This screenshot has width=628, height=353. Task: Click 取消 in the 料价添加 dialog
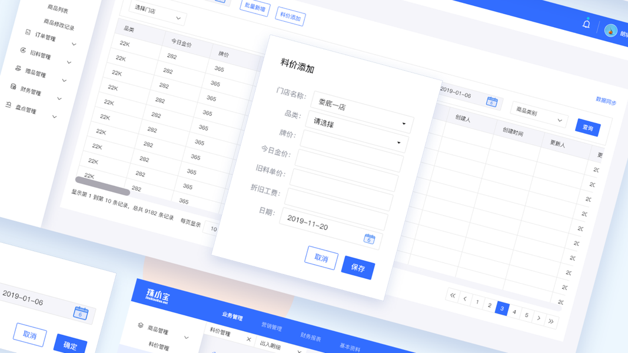[321, 258]
